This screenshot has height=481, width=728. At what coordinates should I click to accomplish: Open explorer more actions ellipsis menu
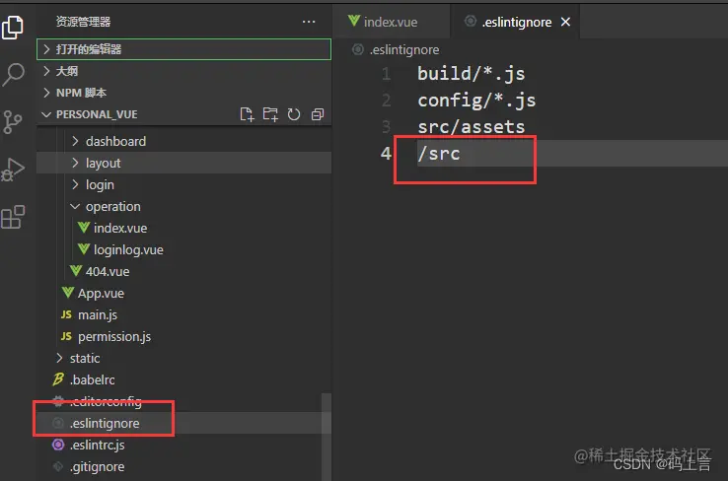[x=309, y=22]
